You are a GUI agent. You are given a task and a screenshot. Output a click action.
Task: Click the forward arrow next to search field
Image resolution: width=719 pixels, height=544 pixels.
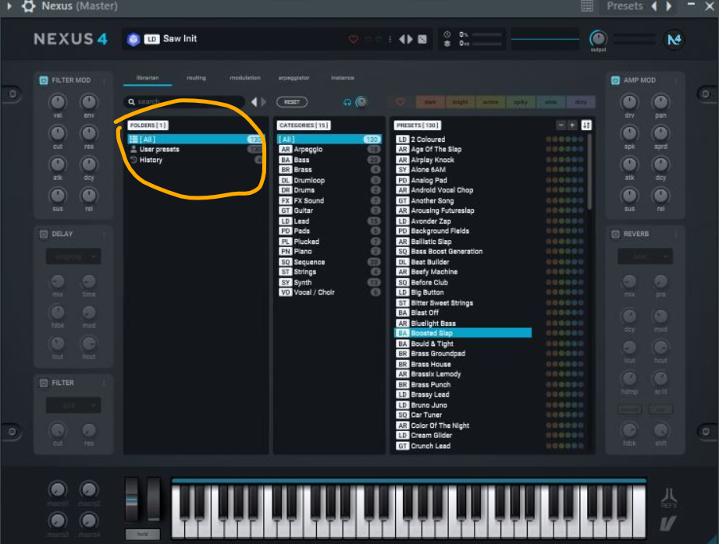coord(263,102)
